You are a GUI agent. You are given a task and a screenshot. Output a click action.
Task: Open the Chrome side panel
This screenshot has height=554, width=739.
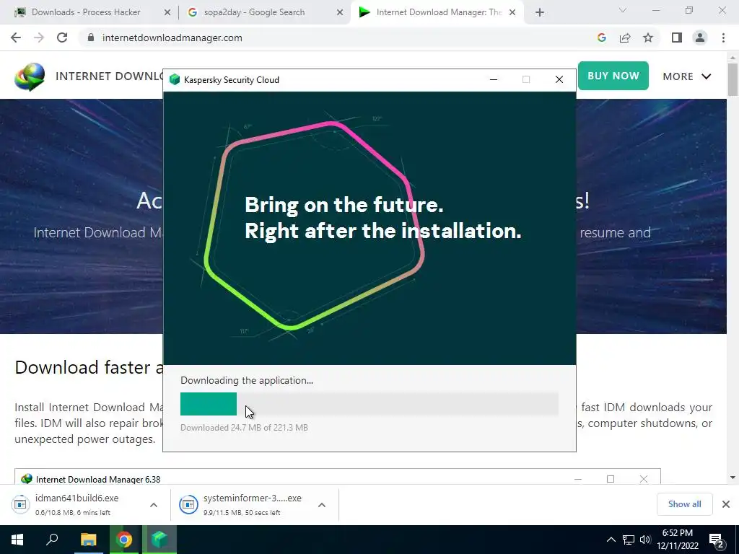point(677,38)
